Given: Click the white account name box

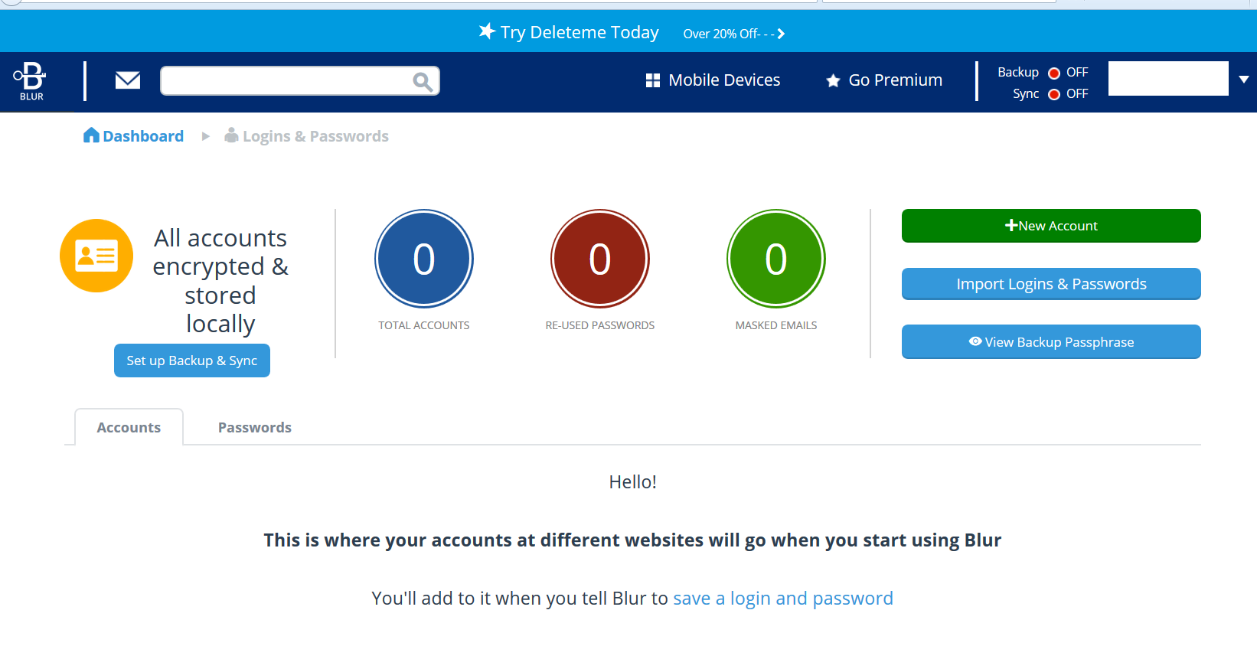Looking at the screenshot, I should point(1168,79).
